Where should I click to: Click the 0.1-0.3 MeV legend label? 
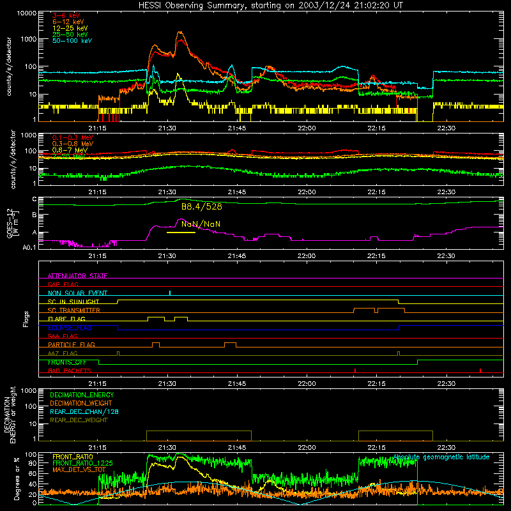[73, 137]
